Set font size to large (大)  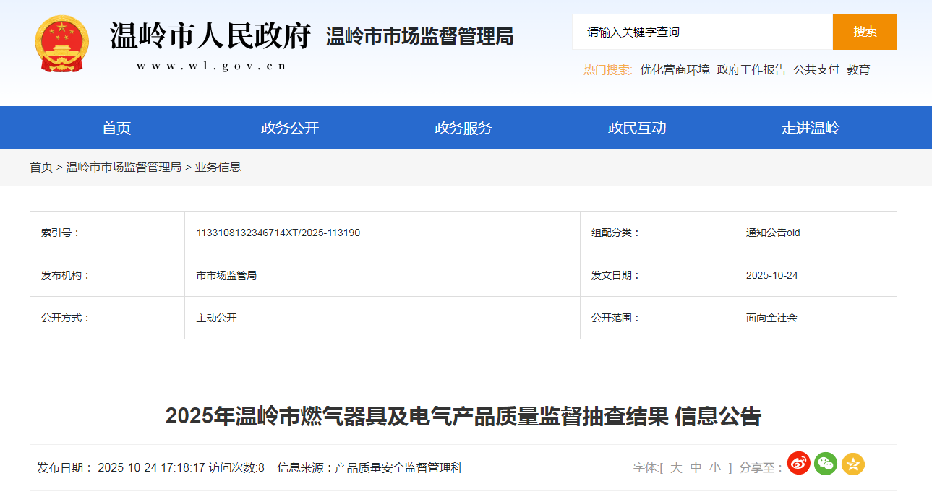[676, 468]
